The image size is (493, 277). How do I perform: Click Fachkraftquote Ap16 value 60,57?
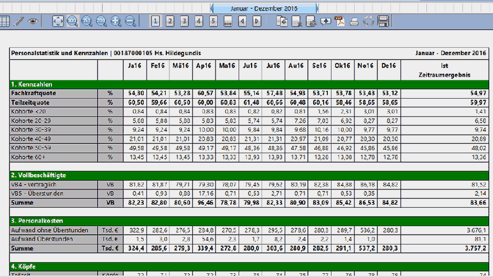pos(205,93)
